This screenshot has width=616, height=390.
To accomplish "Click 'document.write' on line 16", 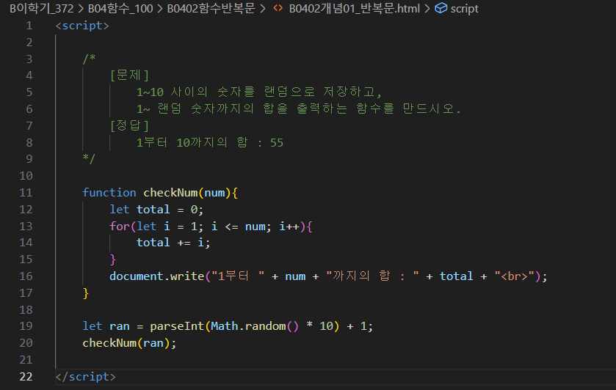I will (156, 276).
